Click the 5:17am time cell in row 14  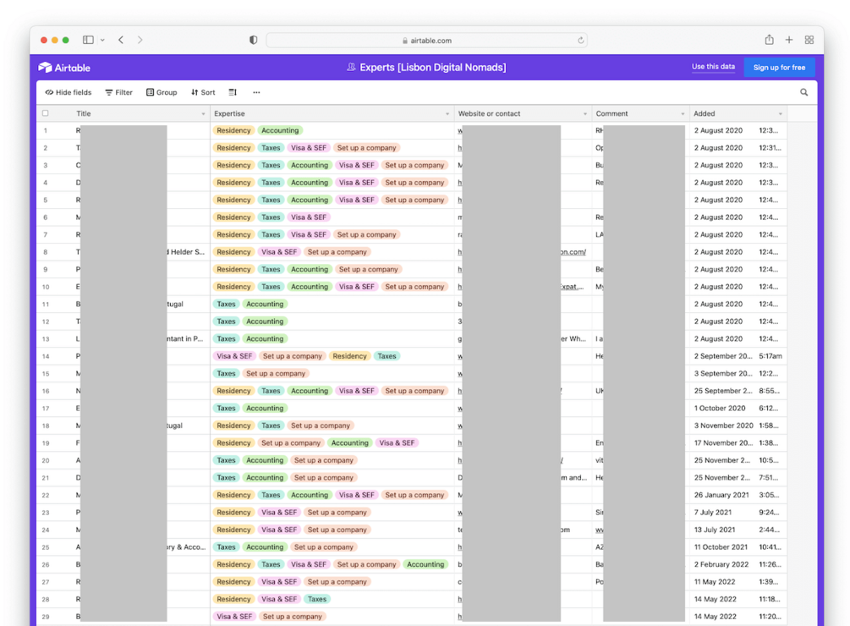click(770, 356)
